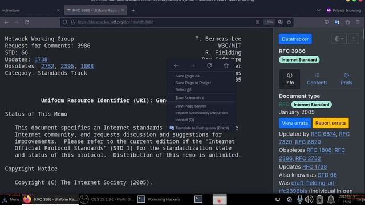Toggle reader view icon in address bar
Viewport: 365px width, 205px height.
[x=257, y=22]
